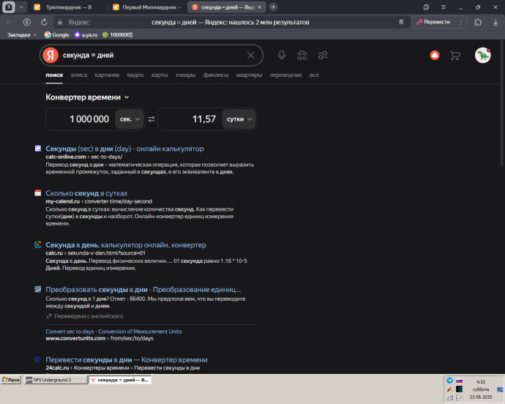Click in the search query field
The width and height of the screenshot is (505, 404).
(151, 56)
